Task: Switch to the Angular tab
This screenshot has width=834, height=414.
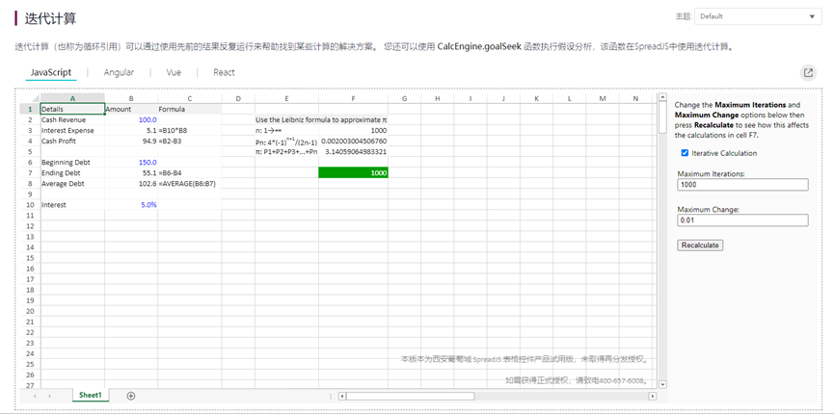Action: pyautogui.click(x=119, y=72)
